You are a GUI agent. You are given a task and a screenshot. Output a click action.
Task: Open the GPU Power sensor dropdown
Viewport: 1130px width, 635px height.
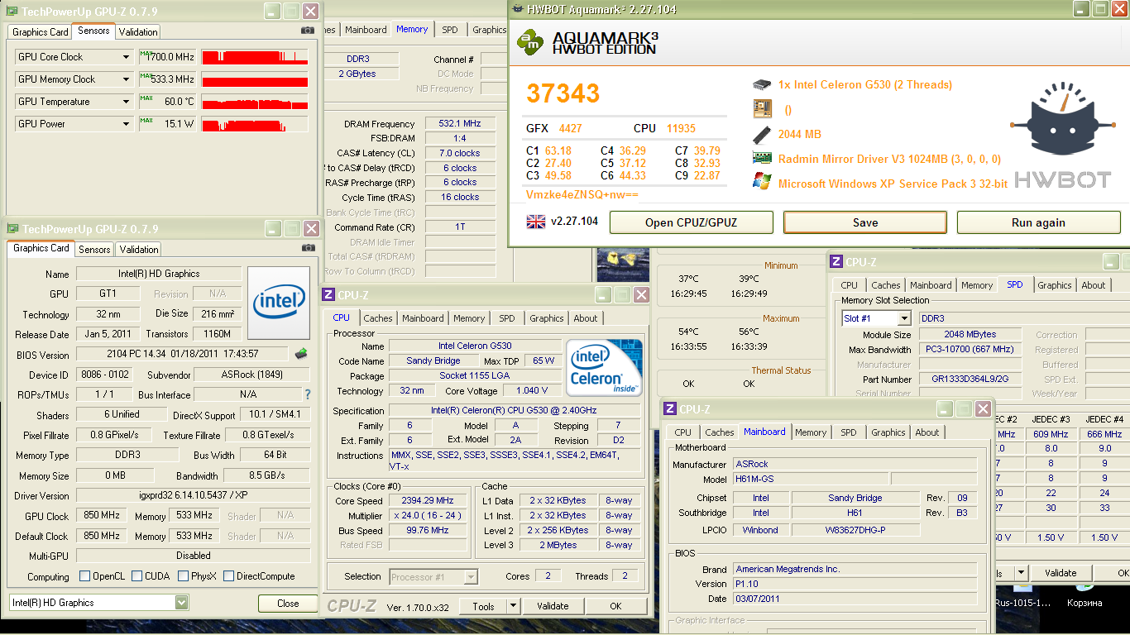(126, 124)
